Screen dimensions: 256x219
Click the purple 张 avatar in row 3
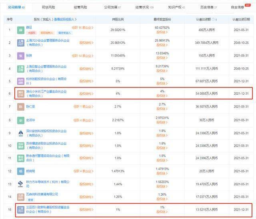tap(21, 56)
